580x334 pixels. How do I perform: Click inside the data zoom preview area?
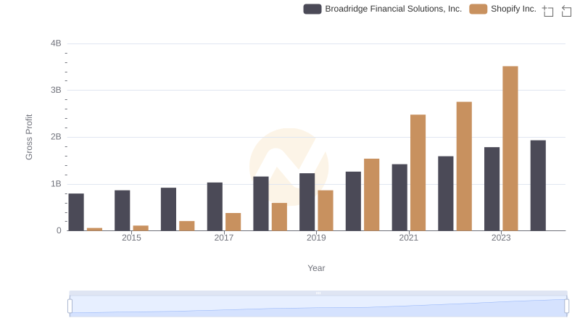coord(318,306)
